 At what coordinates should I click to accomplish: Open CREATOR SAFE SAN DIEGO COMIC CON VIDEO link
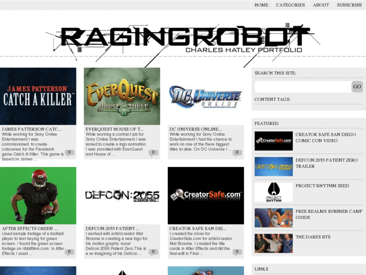(326, 138)
